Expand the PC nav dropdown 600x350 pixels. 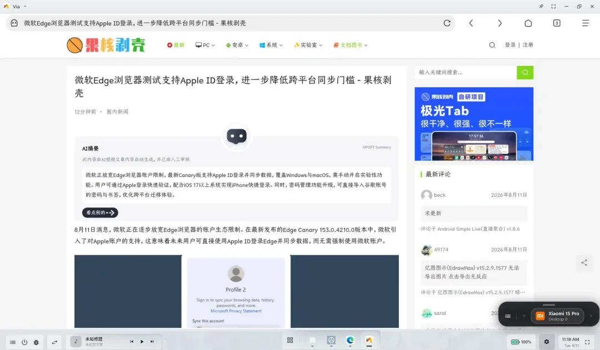point(205,45)
